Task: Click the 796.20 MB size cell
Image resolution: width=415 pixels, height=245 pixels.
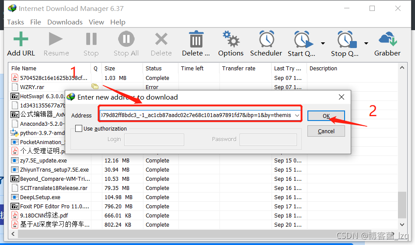Action: [119, 207]
